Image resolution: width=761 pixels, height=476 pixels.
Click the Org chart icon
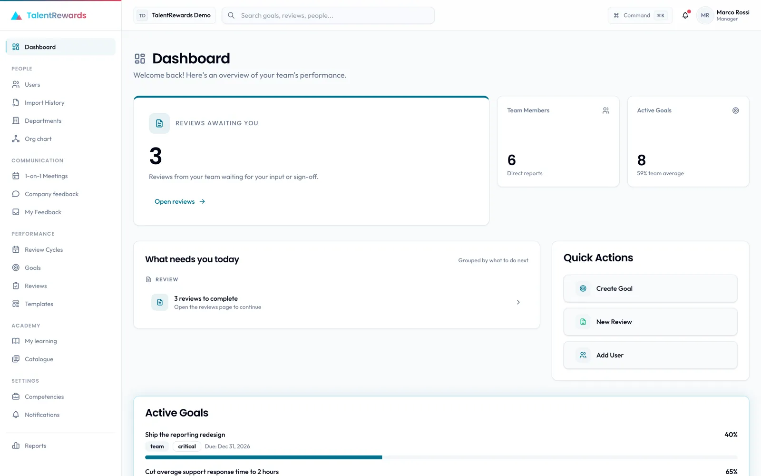tap(16, 139)
